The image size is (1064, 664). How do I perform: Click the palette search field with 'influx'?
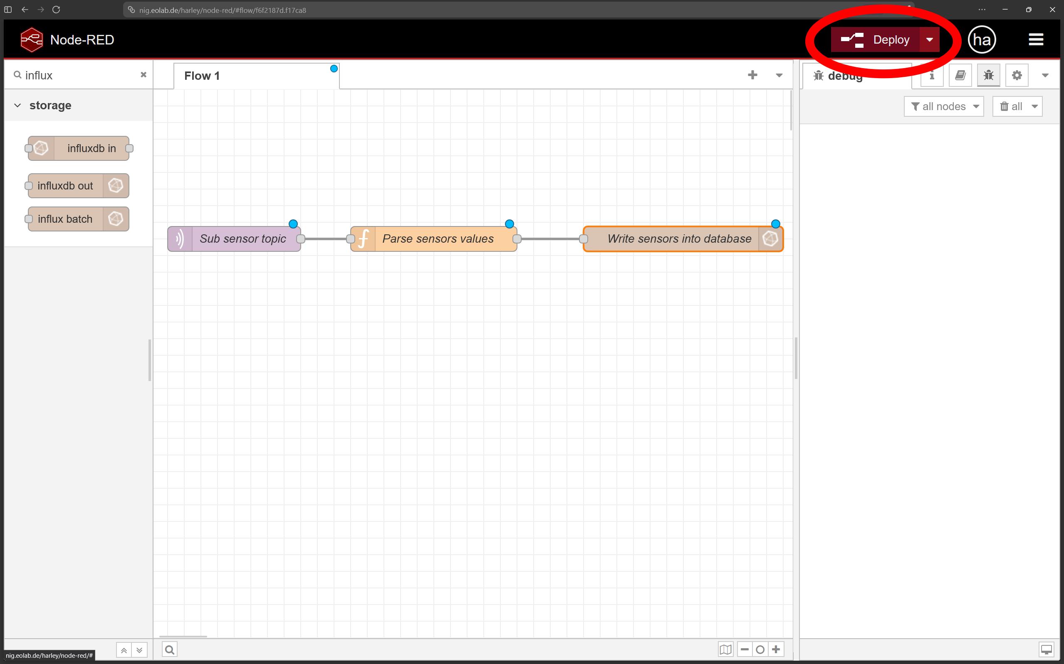coord(79,75)
